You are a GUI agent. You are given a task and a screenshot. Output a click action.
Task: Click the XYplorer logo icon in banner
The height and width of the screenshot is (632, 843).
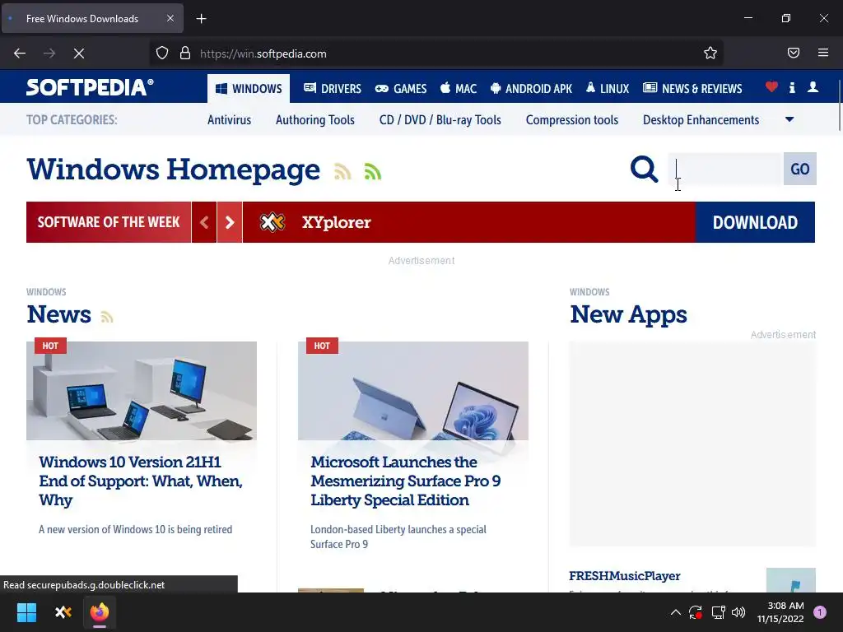[x=272, y=222]
